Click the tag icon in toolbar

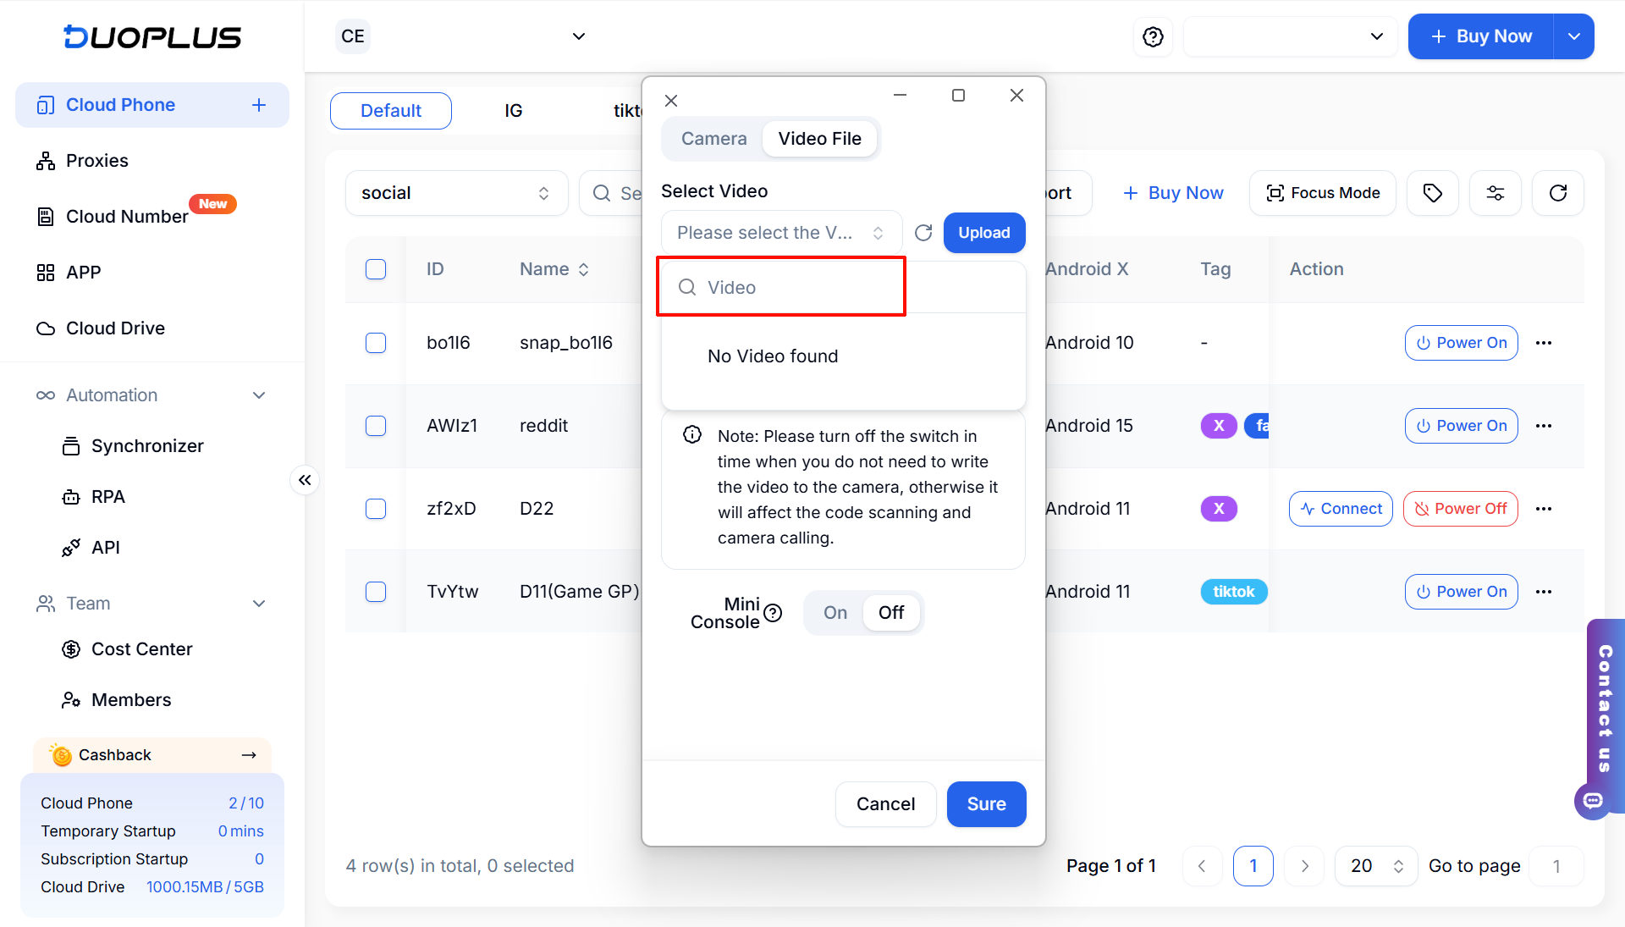(x=1432, y=193)
